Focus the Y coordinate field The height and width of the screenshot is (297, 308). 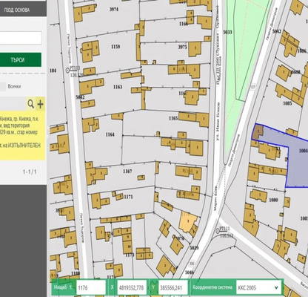coord(173,287)
